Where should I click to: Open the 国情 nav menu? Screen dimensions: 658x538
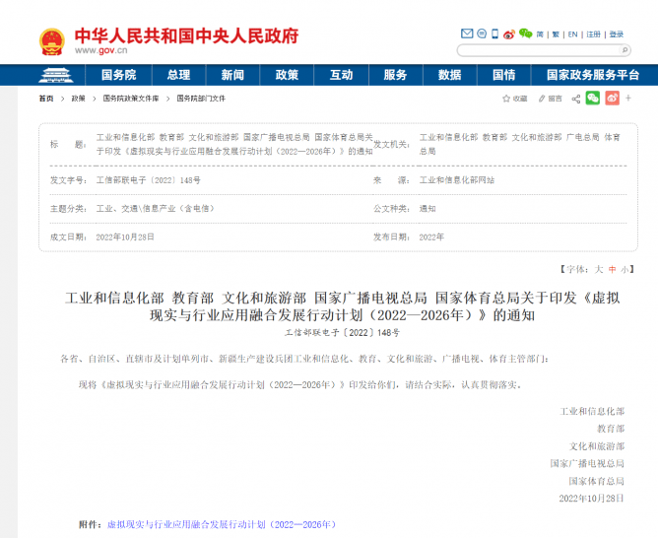coord(503,75)
